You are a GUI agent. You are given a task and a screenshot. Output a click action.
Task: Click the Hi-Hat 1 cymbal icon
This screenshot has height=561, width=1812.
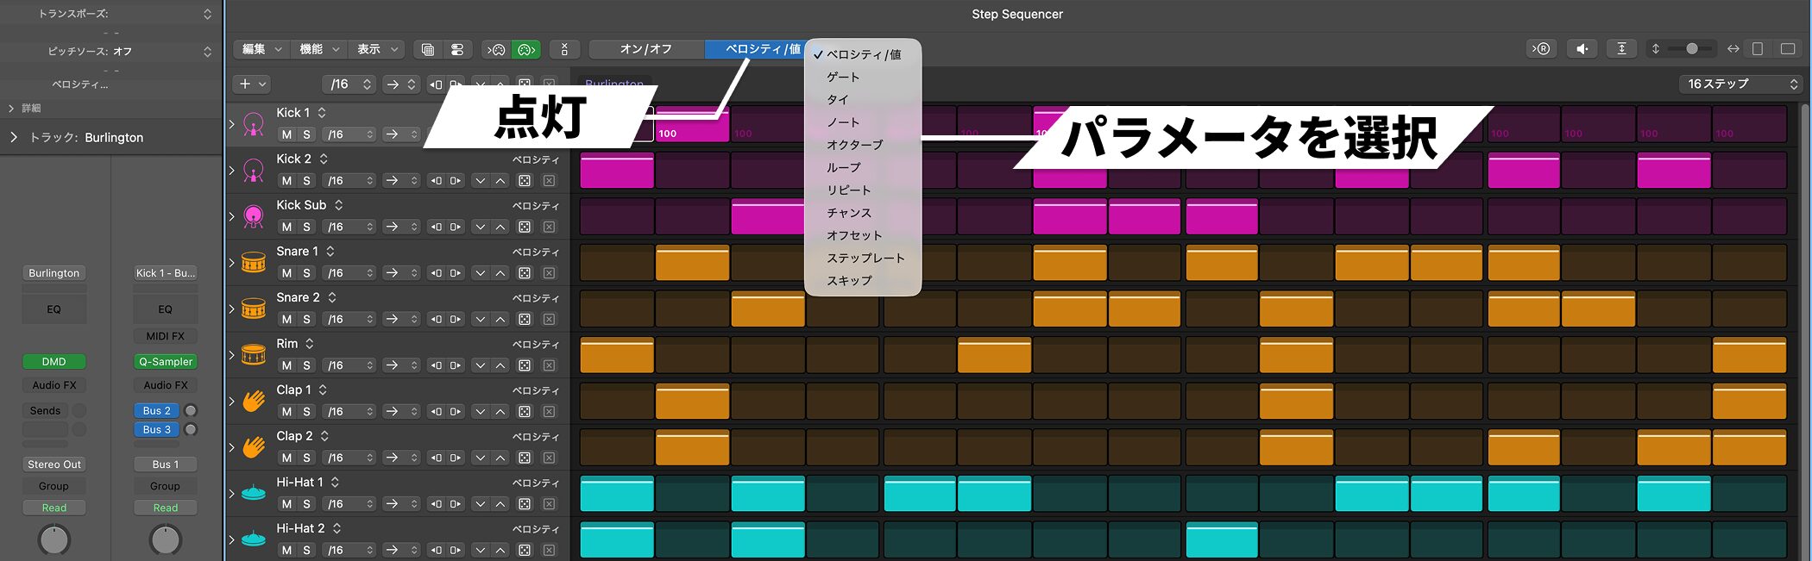[254, 493]
